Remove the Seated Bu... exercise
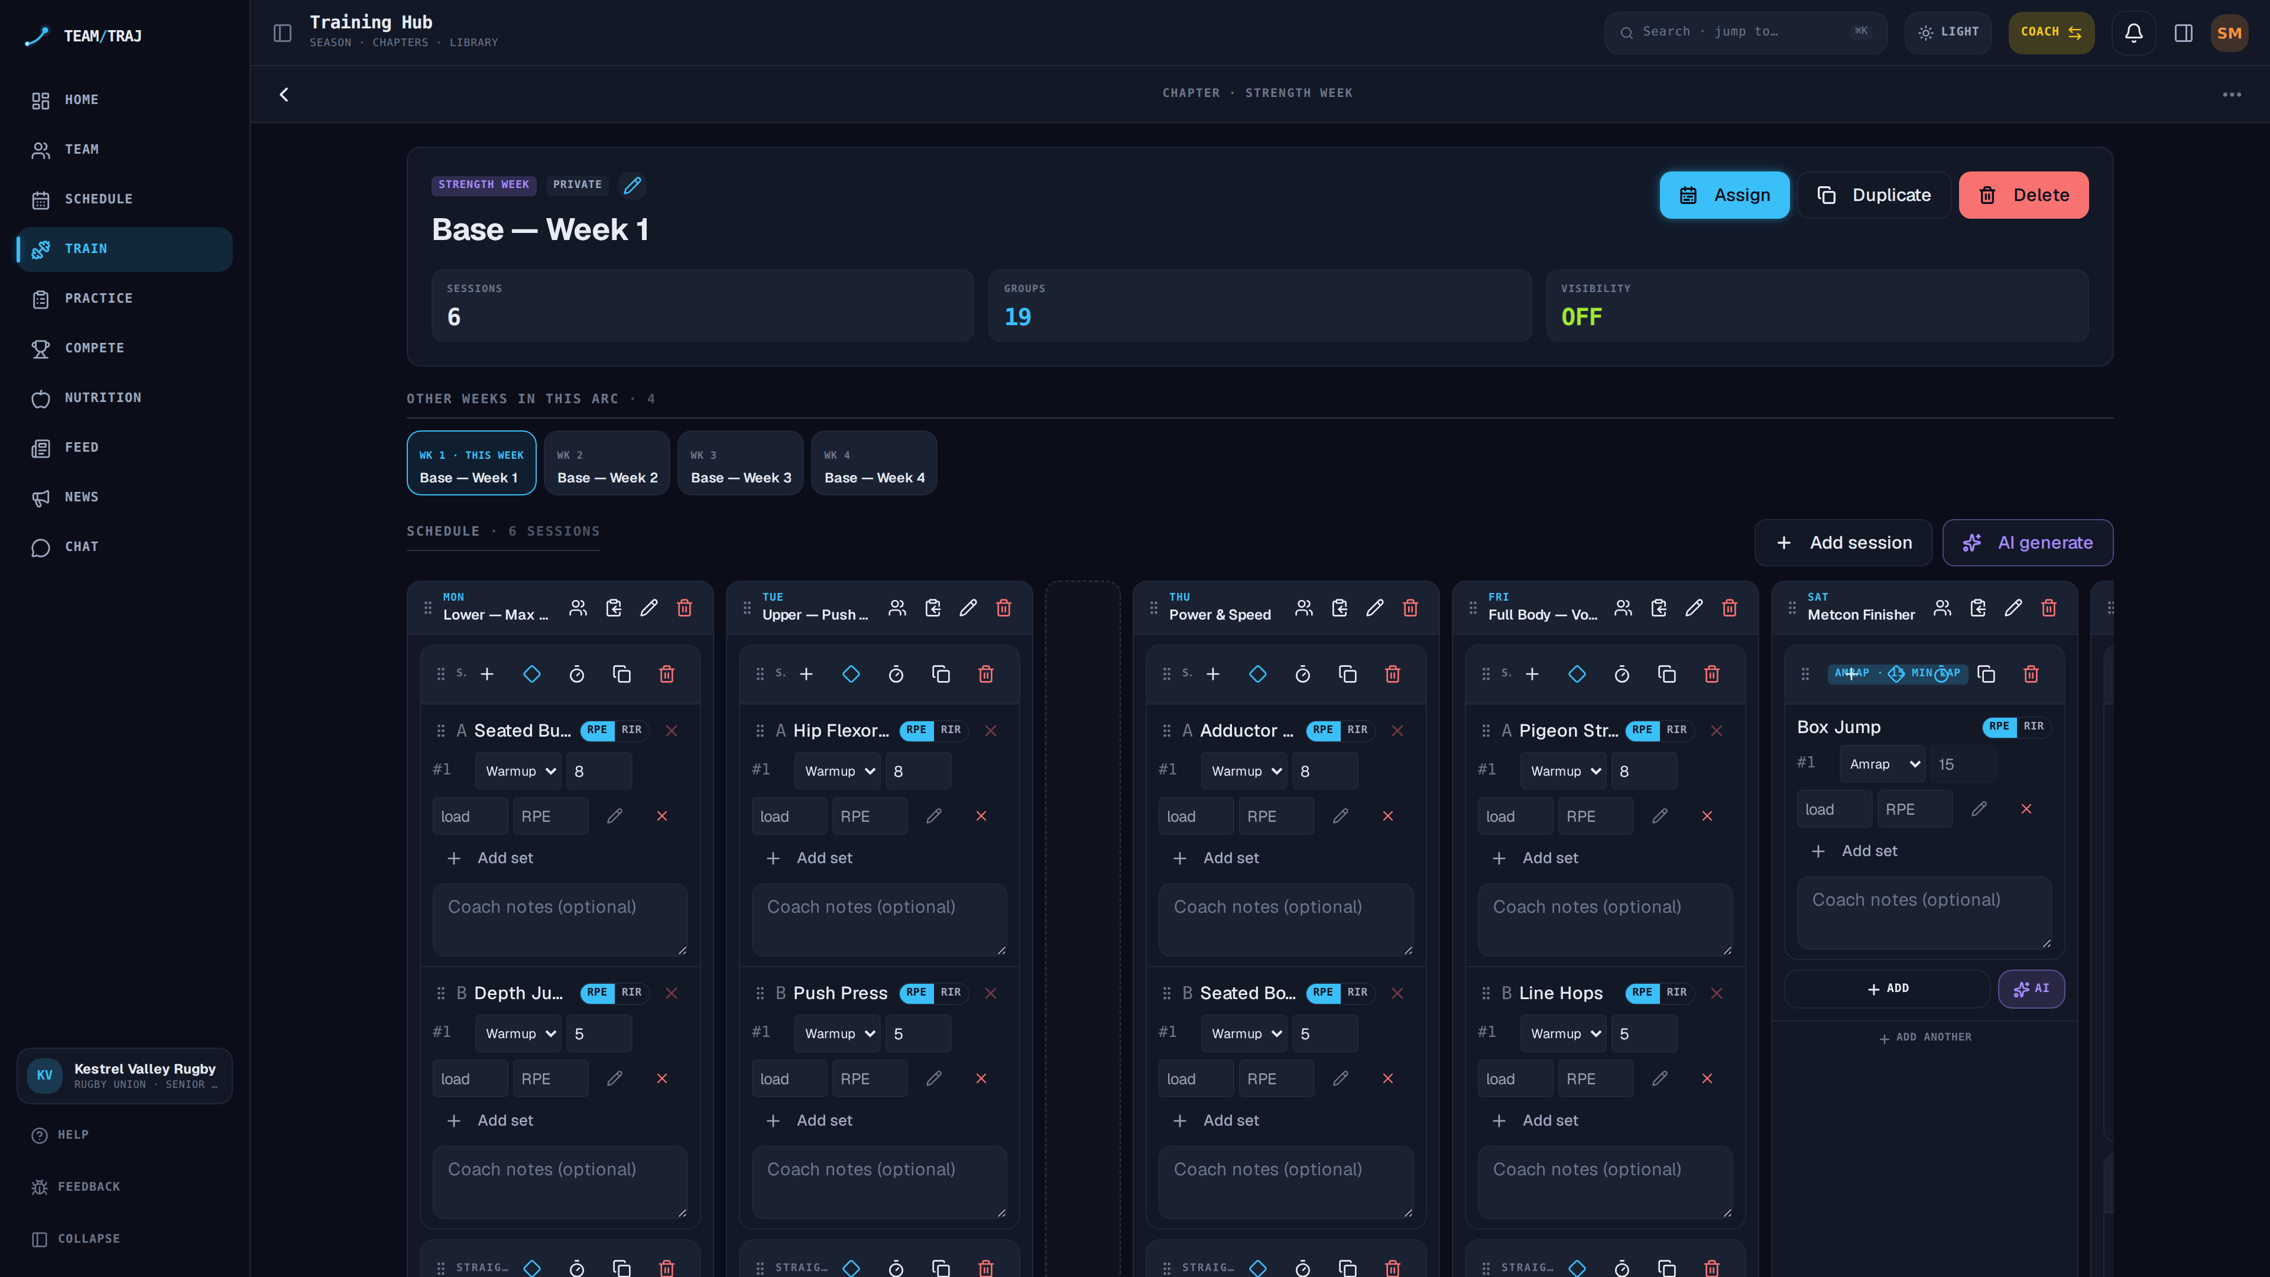 click(672, 731)
